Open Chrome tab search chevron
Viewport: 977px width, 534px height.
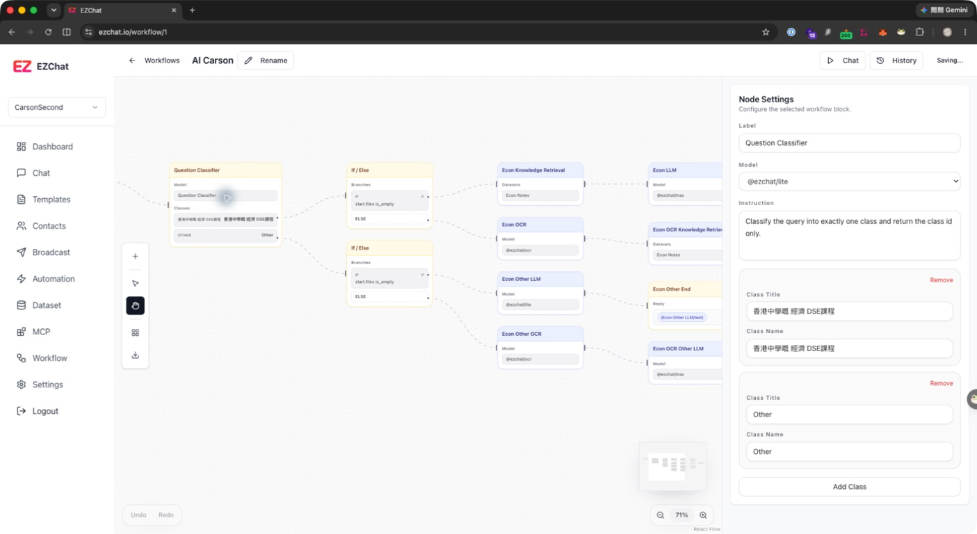click(54, 10)
